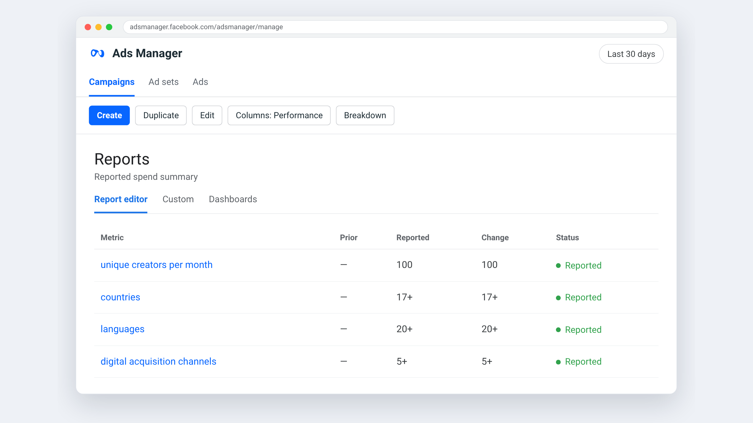Open digital acquisition channels metric

pos(159,362)
